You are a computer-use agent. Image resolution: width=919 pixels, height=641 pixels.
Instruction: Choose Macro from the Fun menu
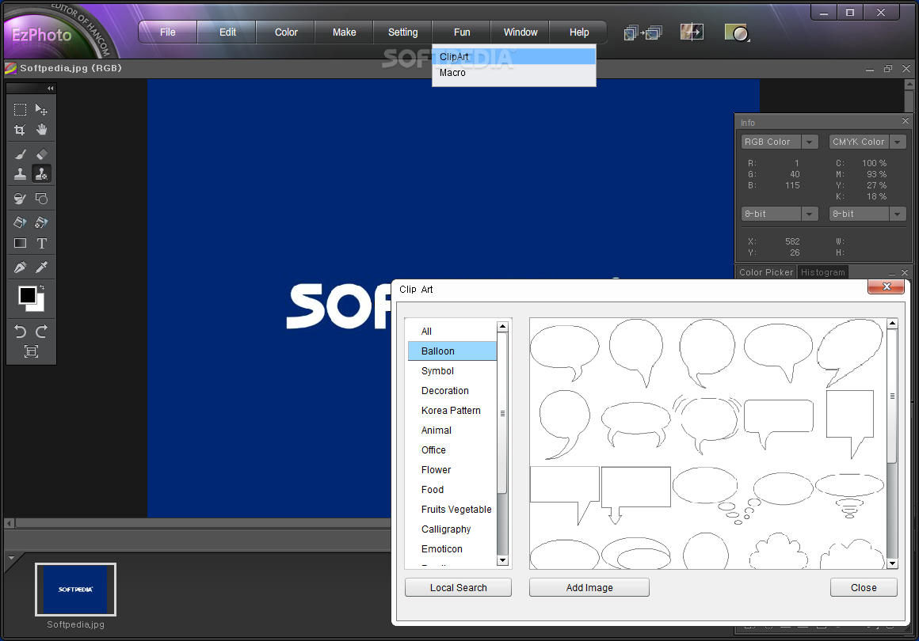click(514, 73)
